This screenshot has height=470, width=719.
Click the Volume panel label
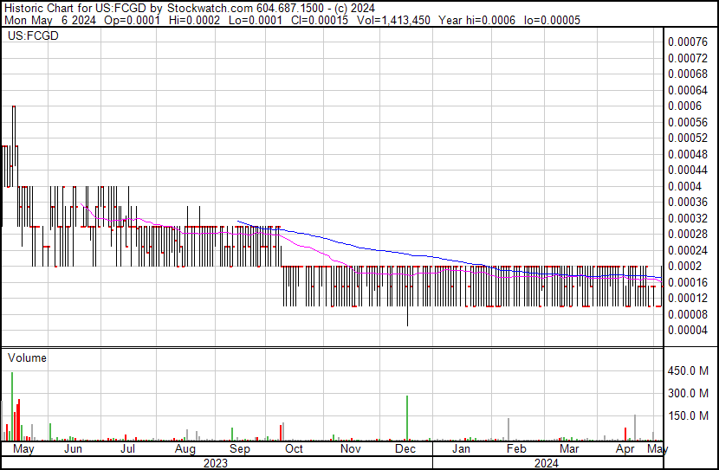pyautogui.click(x=27, y=357)
